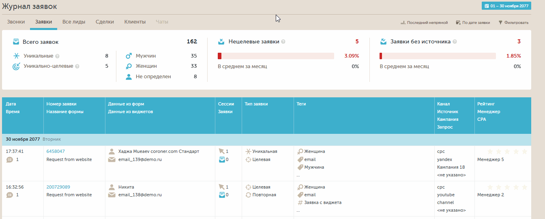Viewport: 545px width, 219px height.
Task: Click comment bubble icon in 17:37:41 row
Action: pyautogui.click(x=10, y=160)
